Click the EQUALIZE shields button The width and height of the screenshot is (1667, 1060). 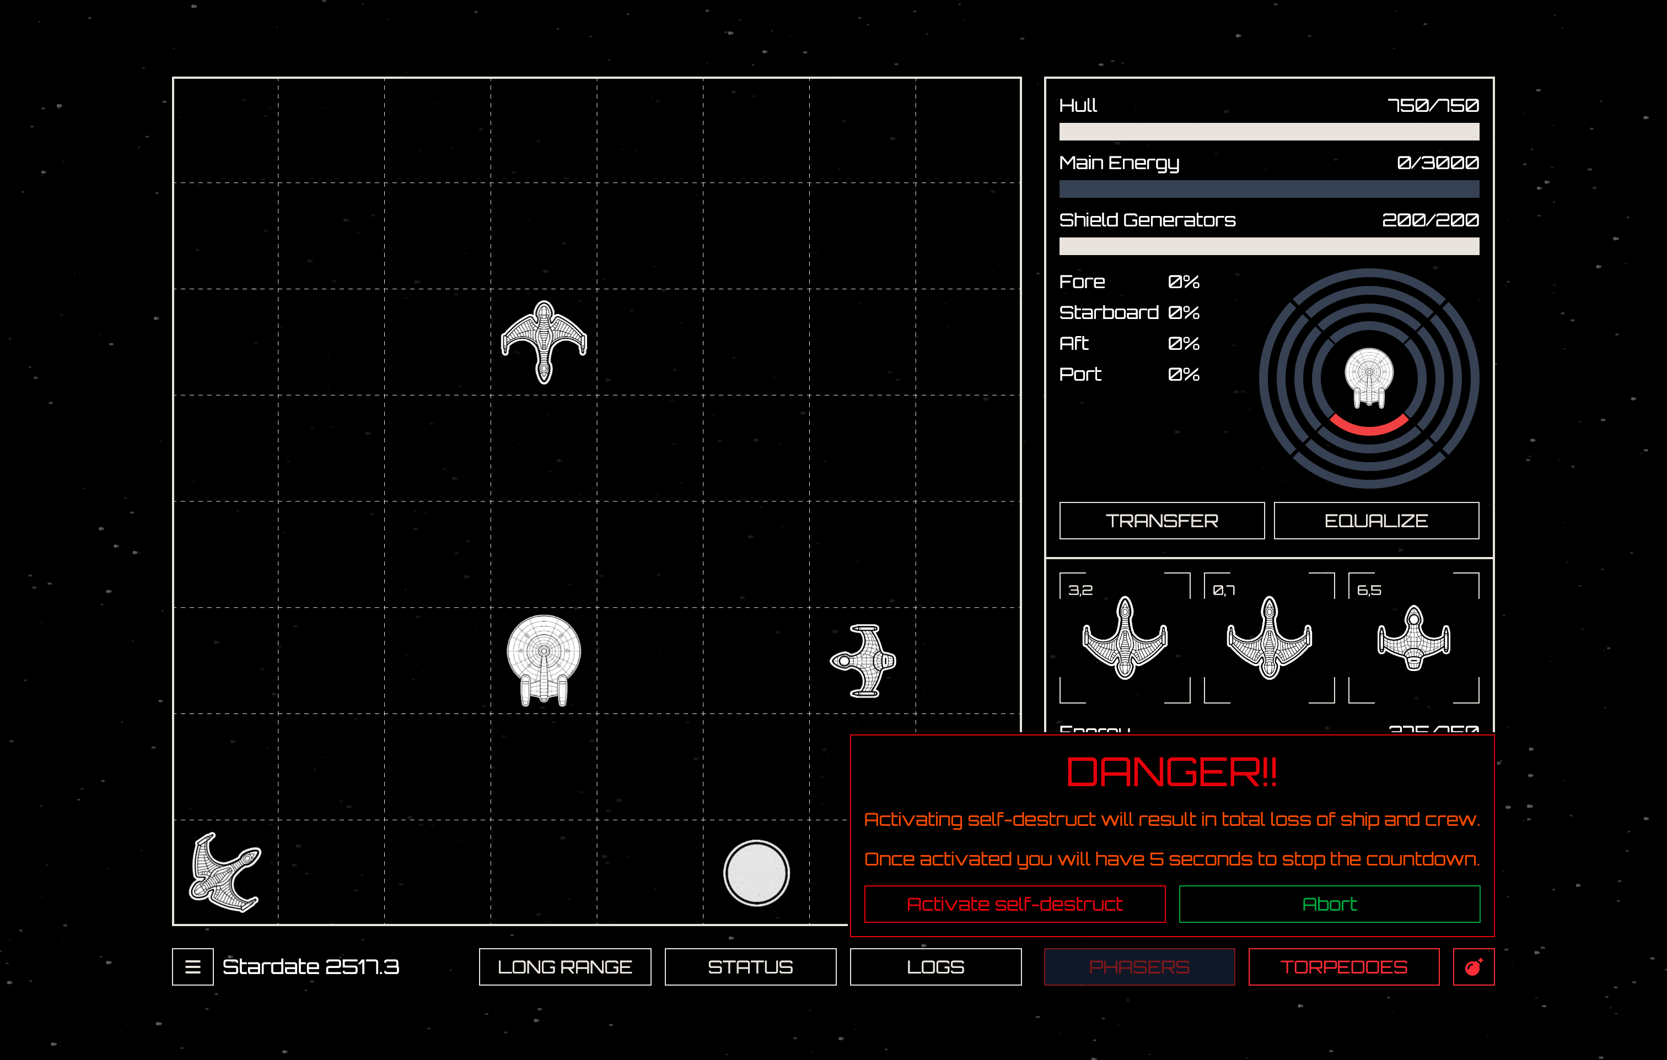[x=1375, y=520]
